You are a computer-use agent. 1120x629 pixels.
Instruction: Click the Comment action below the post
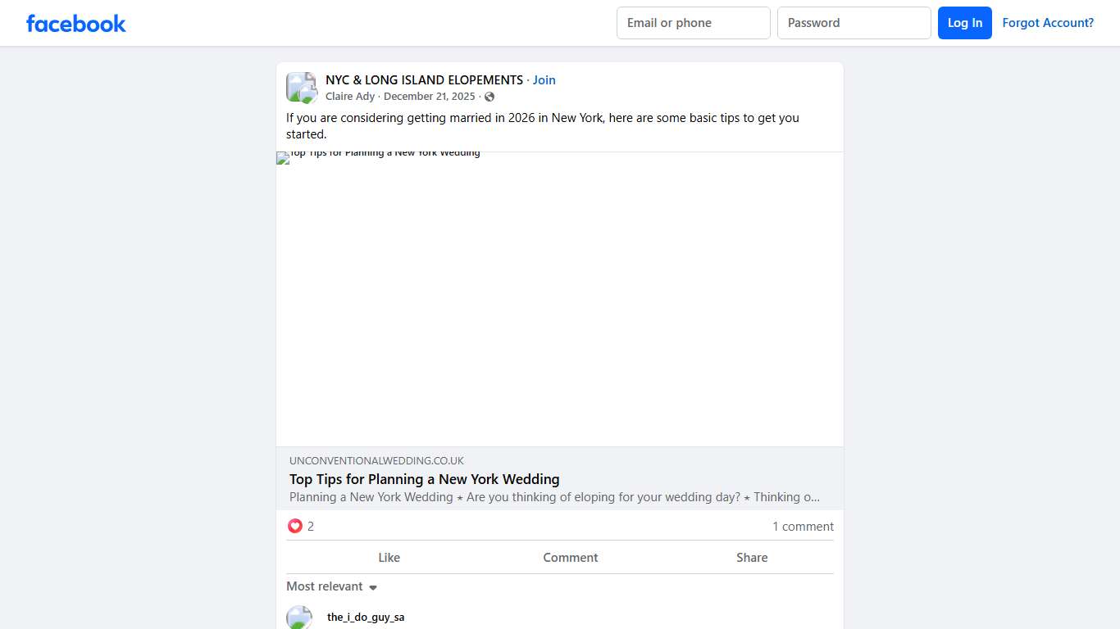tap(571, 557)
